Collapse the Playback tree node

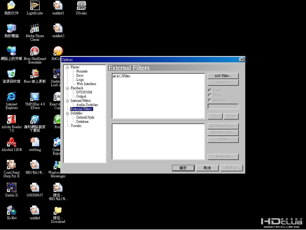pos(68,88)
